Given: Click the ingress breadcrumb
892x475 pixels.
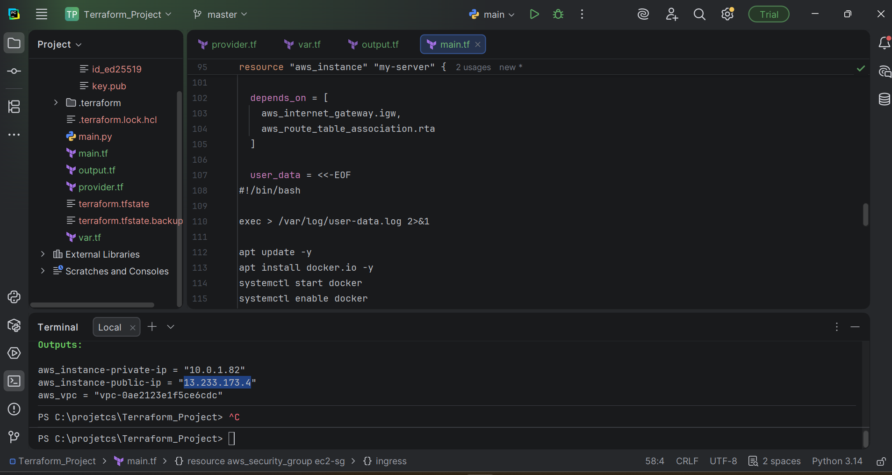Looking at the screenshot, I should (385, 461).
